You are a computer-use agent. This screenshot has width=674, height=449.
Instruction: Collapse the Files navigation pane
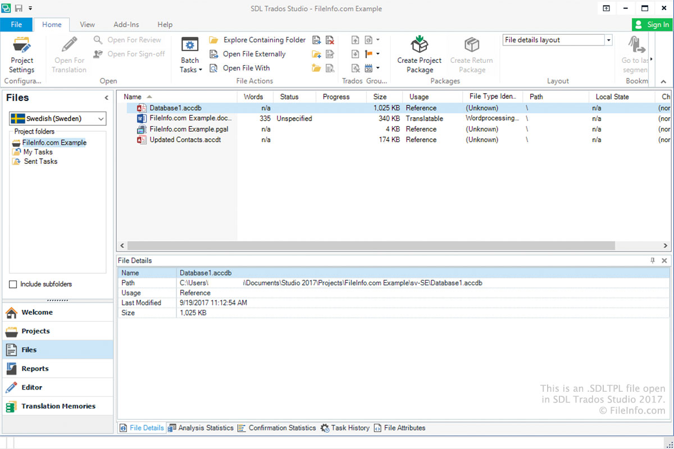pos(106,98)
